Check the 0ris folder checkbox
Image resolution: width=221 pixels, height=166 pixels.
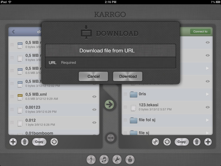tap(125, 94)
